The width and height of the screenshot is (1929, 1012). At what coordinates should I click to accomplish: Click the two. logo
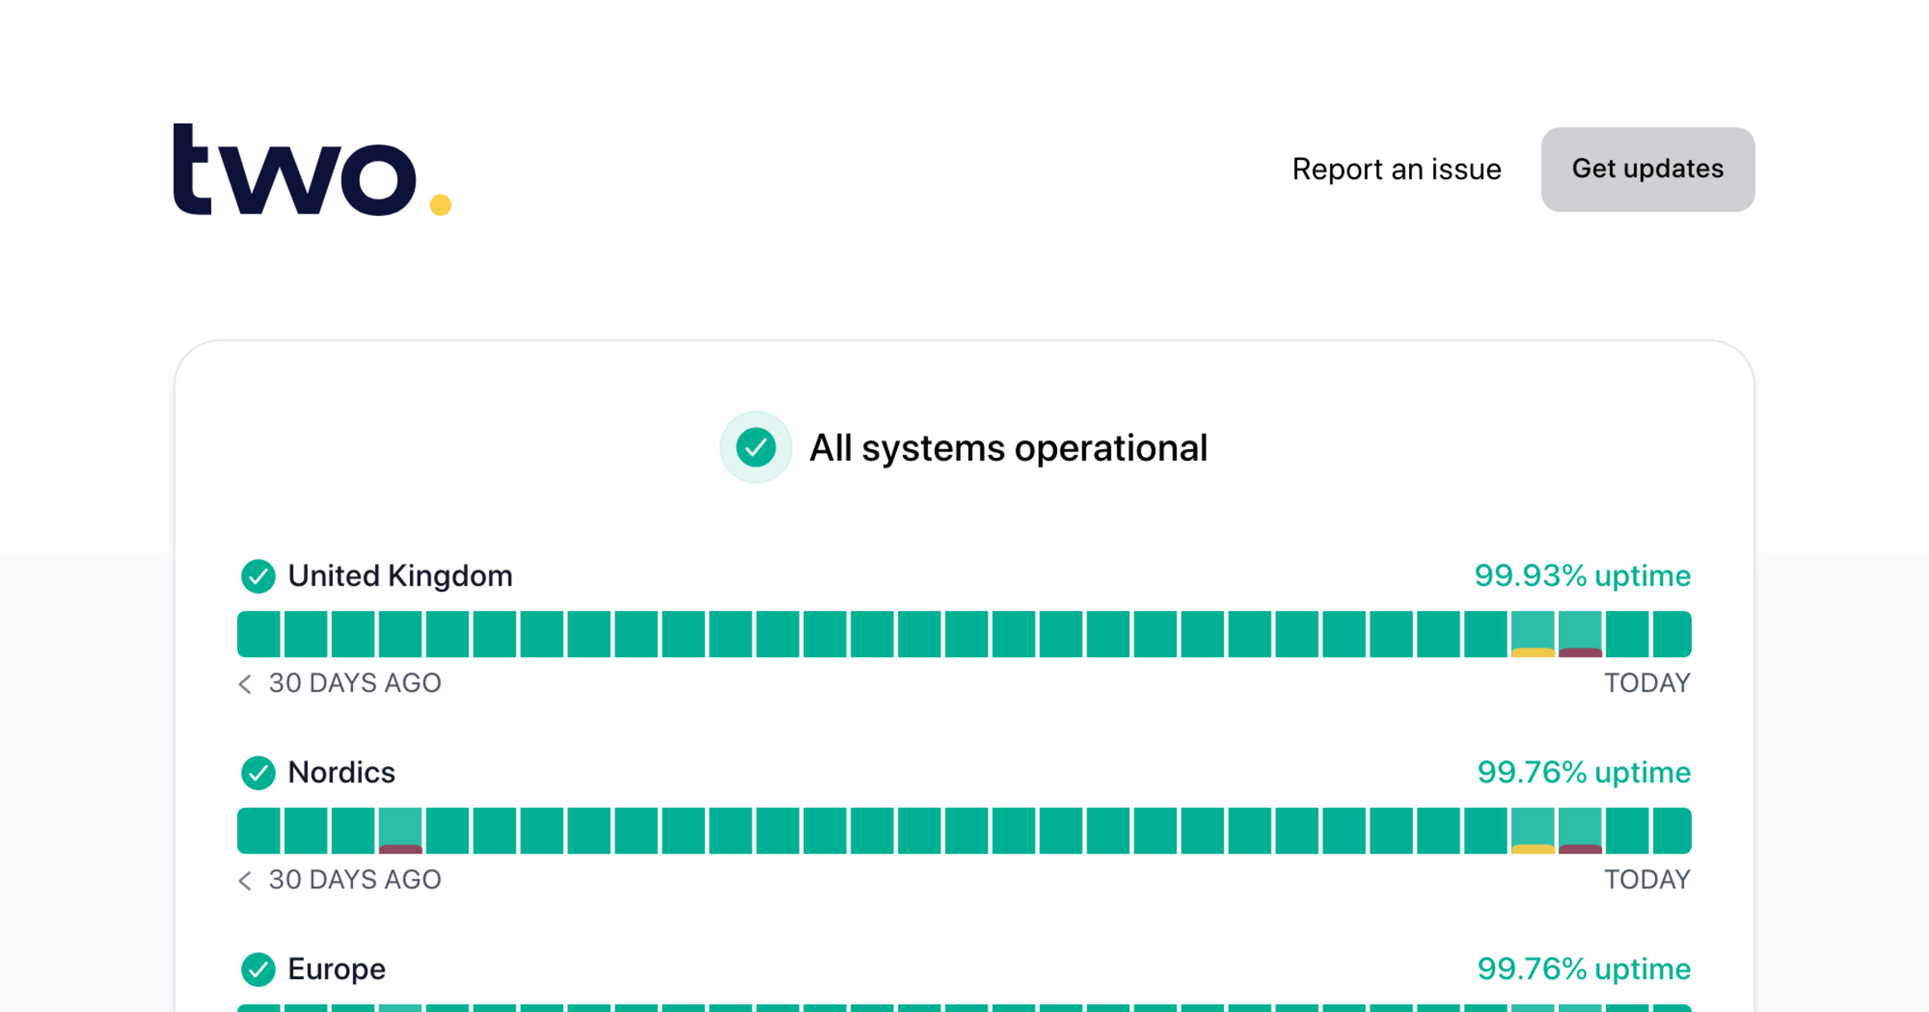pos(312,169)
